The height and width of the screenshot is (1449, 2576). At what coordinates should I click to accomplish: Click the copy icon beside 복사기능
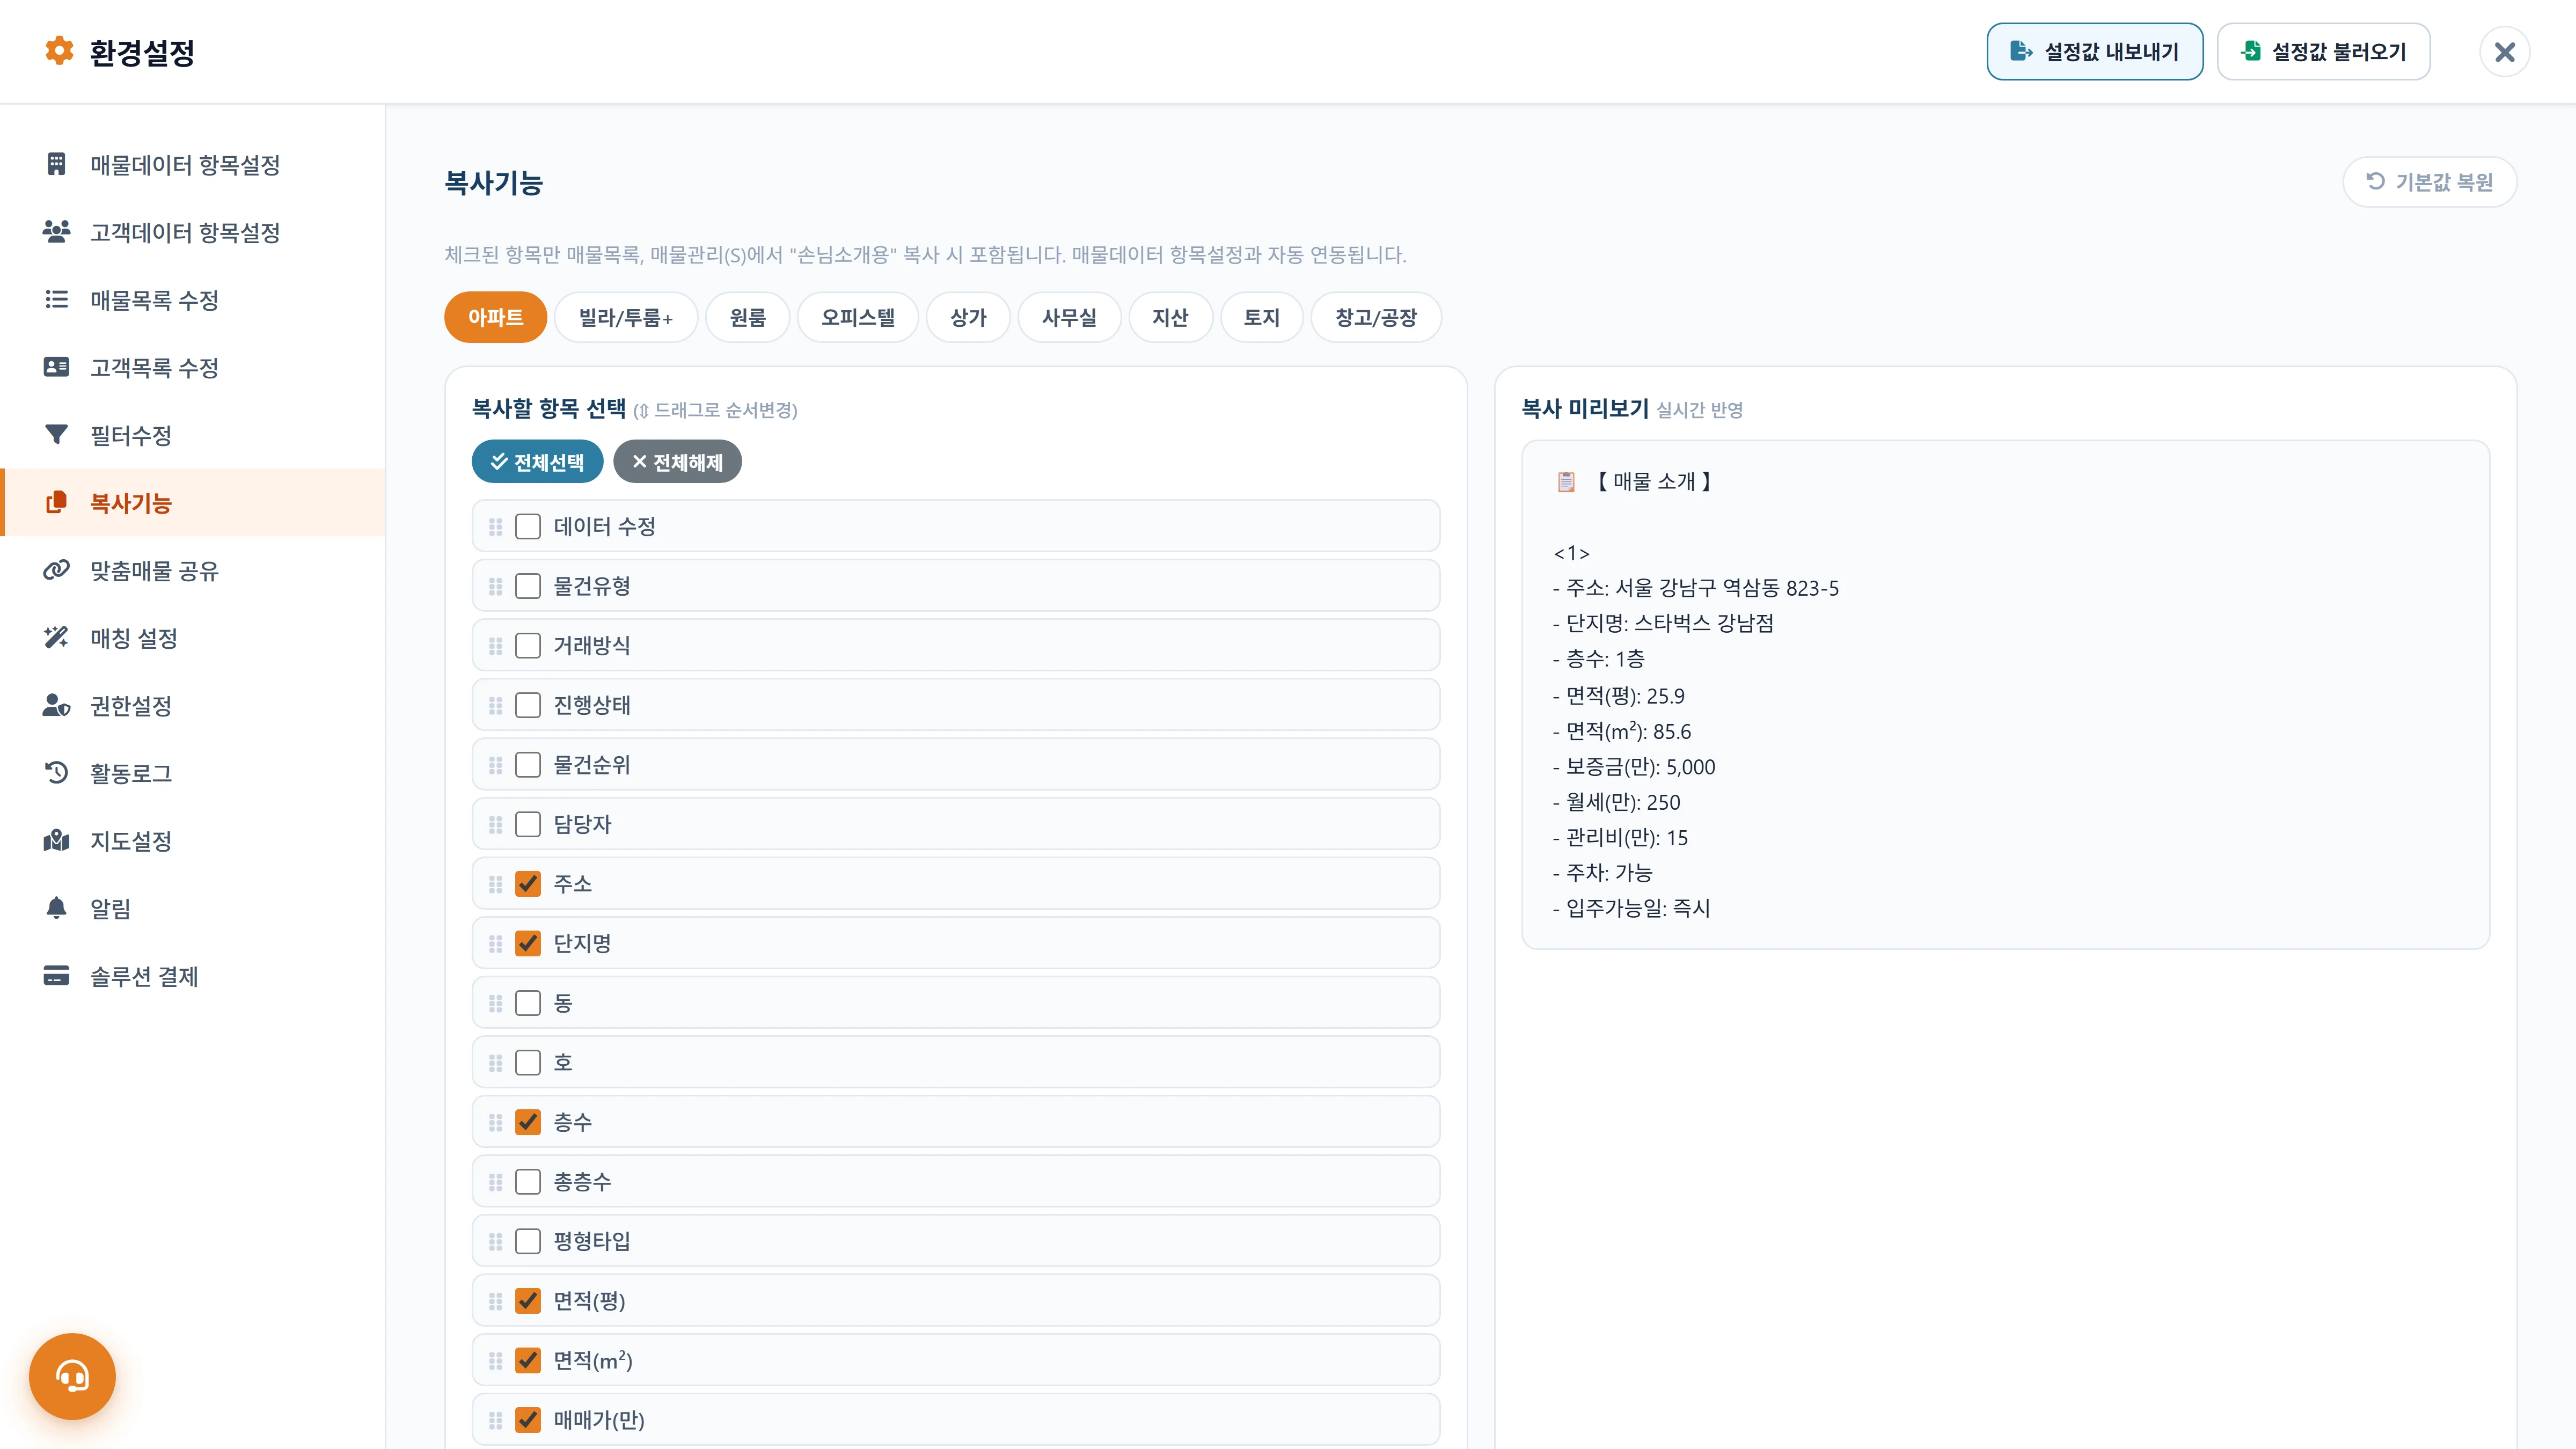coord(56,502)
